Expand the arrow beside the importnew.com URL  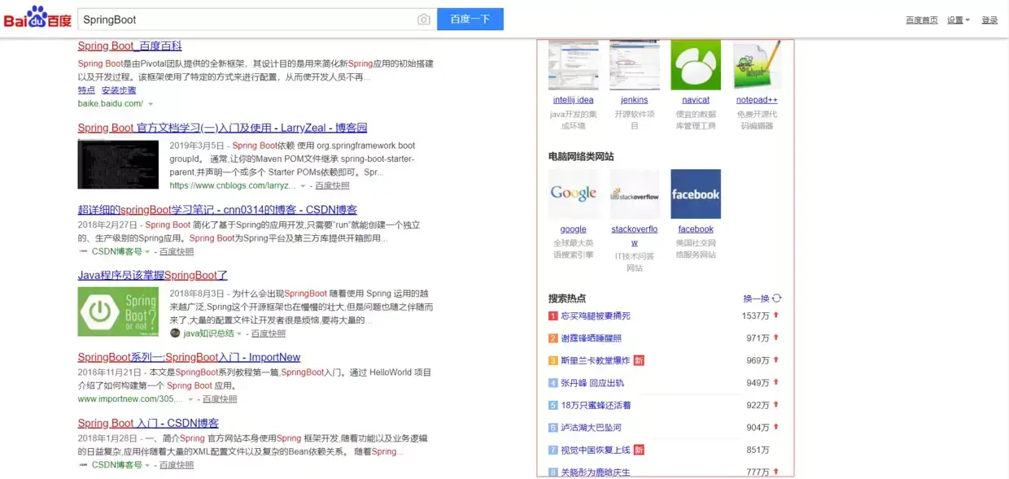coord(191,399)
